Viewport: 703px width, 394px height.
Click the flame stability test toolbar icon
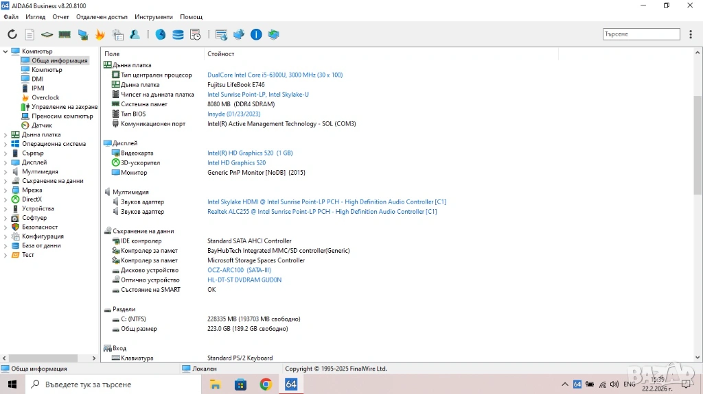click(100, 34)
